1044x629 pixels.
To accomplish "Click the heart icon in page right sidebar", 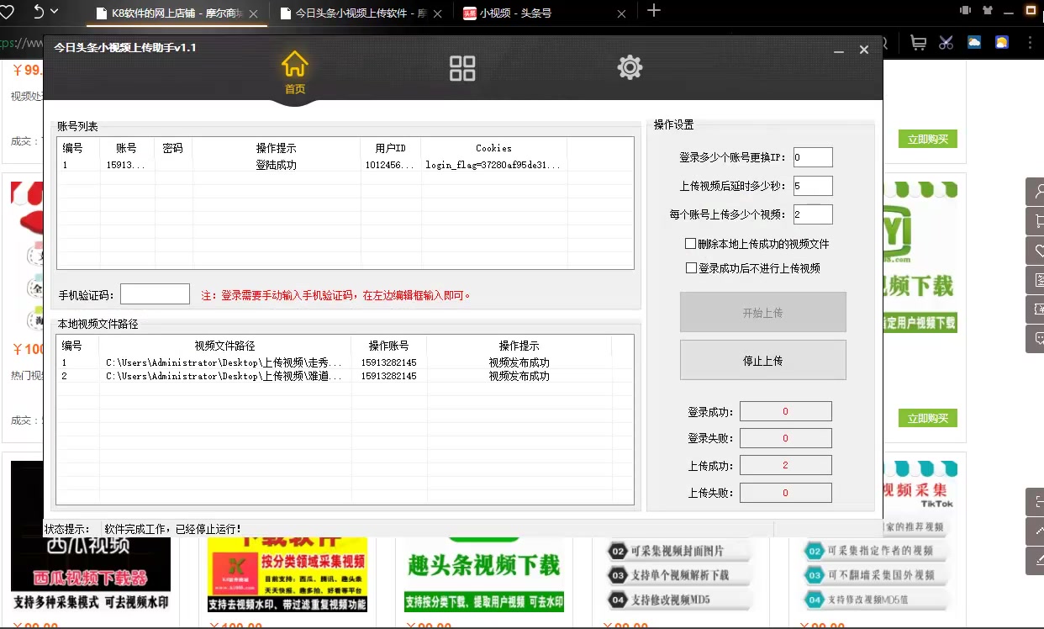I will 1036,251.
